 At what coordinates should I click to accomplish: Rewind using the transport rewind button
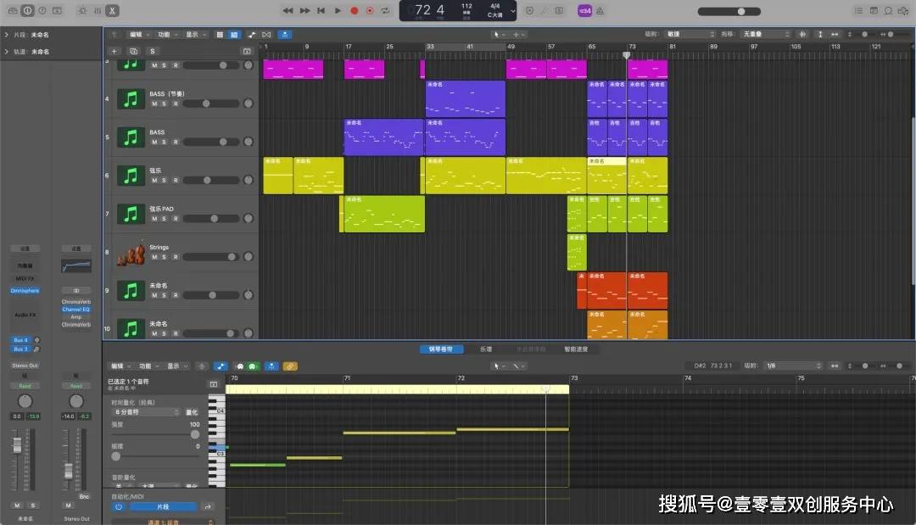[x=288, y=11]
